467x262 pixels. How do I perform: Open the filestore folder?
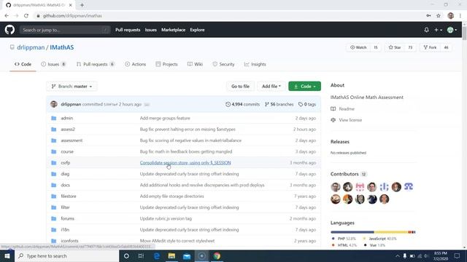tap(69, 196)
